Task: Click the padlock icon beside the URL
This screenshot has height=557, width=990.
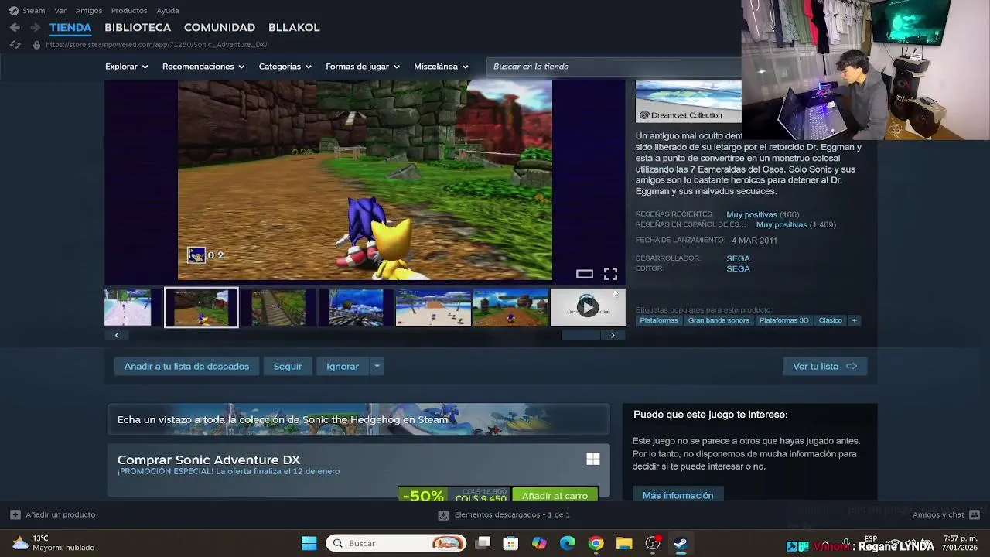Action: [x=36, y=45]
